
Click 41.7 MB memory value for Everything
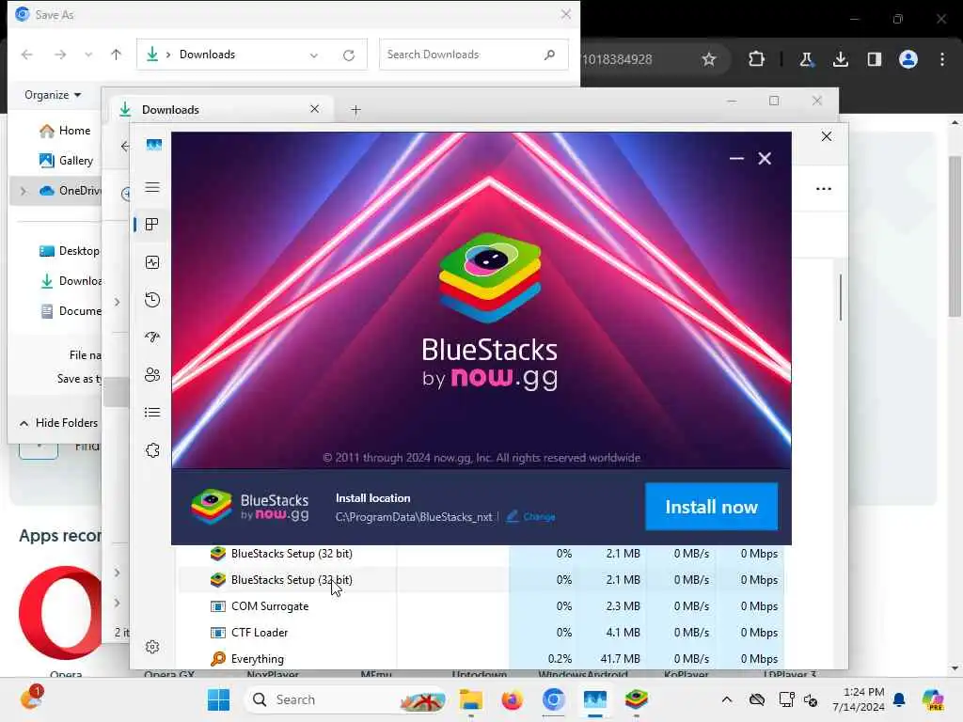(x=621, y=659)
